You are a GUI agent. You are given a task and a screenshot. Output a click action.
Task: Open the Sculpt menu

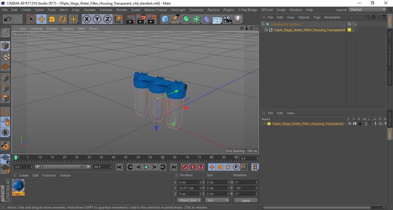click(136, 10)
